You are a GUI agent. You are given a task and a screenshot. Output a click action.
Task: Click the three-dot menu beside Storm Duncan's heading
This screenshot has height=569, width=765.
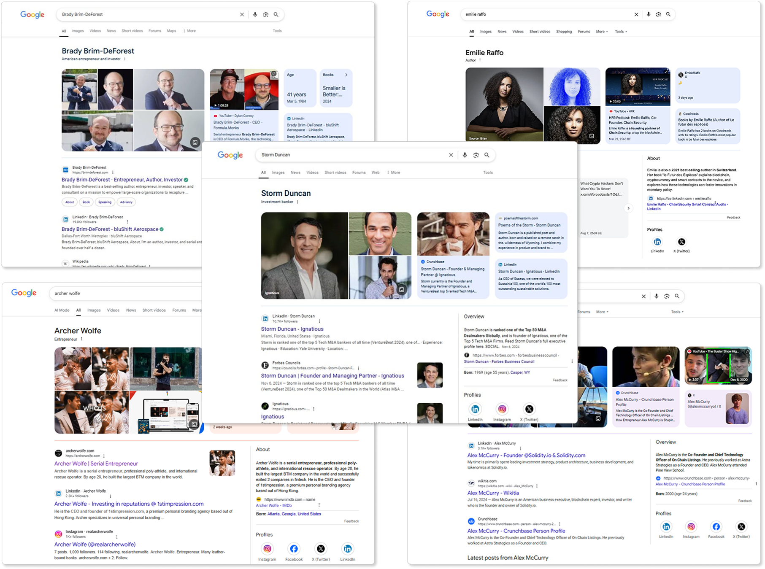point(297,202)
